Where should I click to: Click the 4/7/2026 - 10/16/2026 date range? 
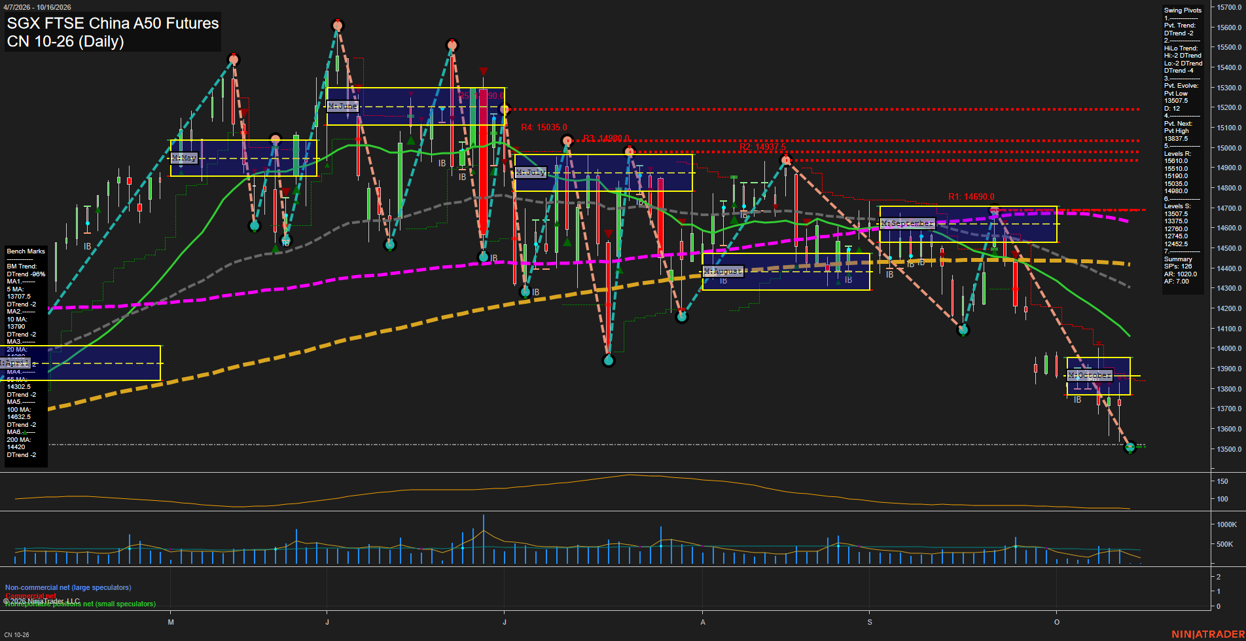(x=37, y=7)
